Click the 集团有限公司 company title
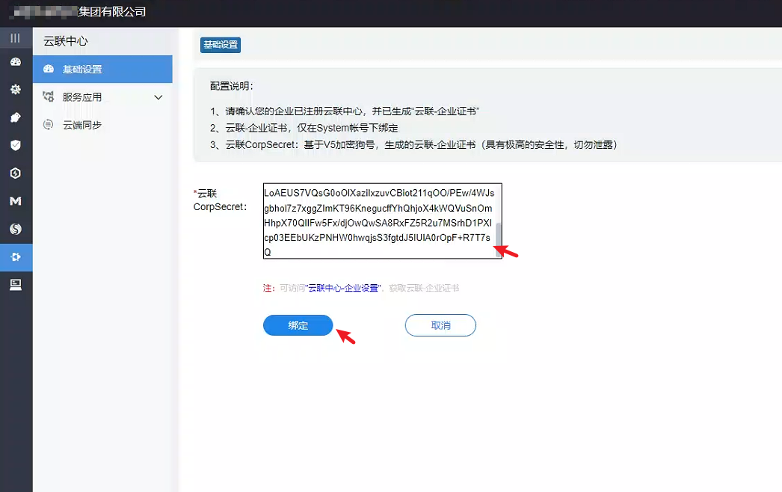The image size is (782, 492). [x=112, y=11]
